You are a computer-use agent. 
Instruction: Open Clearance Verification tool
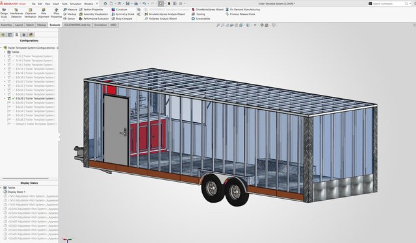click(31, 13)
